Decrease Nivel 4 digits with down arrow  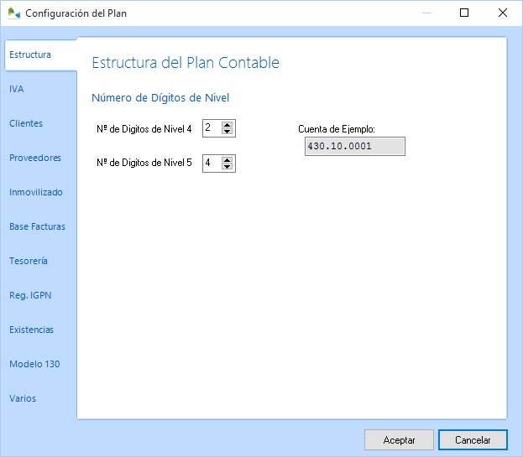228,132
